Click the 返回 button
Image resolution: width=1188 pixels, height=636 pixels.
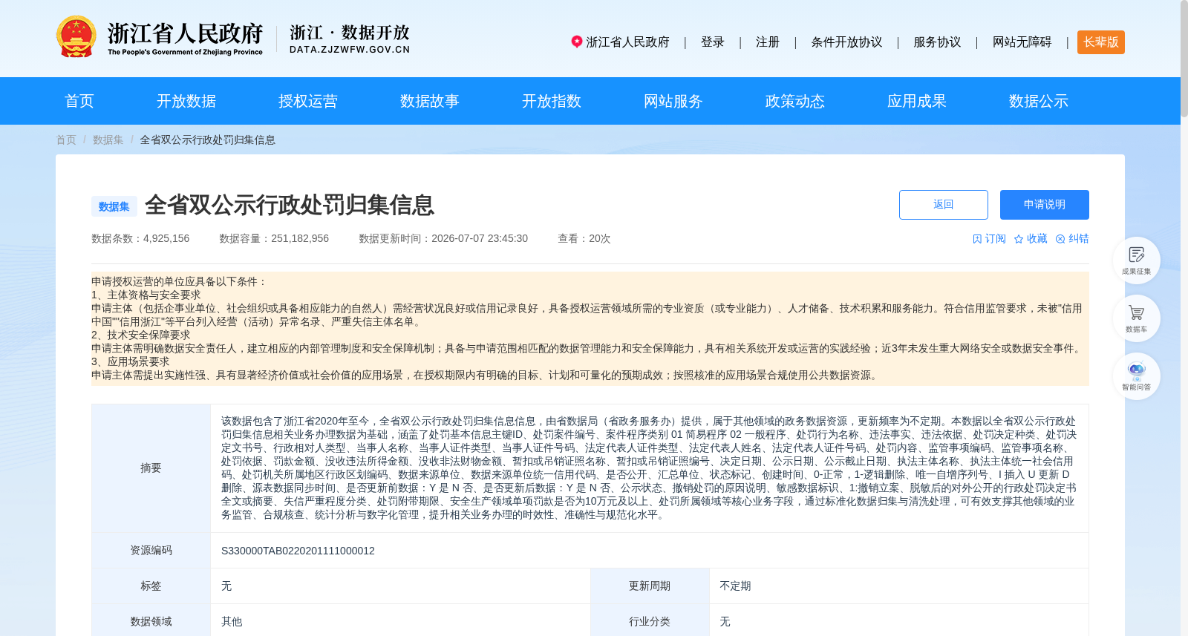pos(944,205)
